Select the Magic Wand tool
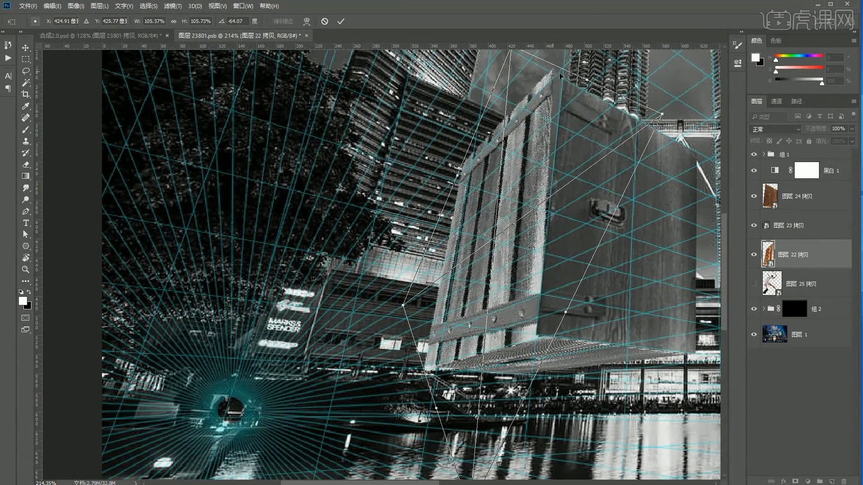Viewport: 863px width, 485px height. (26, 83)
